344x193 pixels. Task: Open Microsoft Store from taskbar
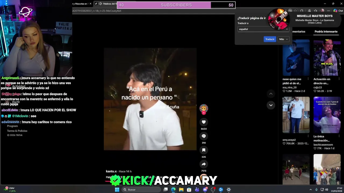[x=189, y=190]
